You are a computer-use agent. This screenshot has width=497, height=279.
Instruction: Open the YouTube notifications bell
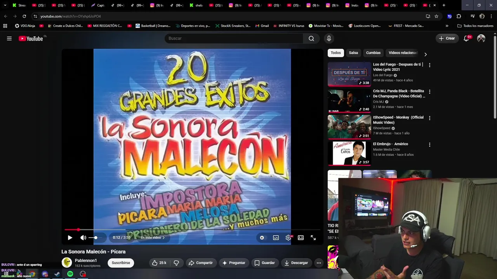pyautogui.click(x=467, y=38)
